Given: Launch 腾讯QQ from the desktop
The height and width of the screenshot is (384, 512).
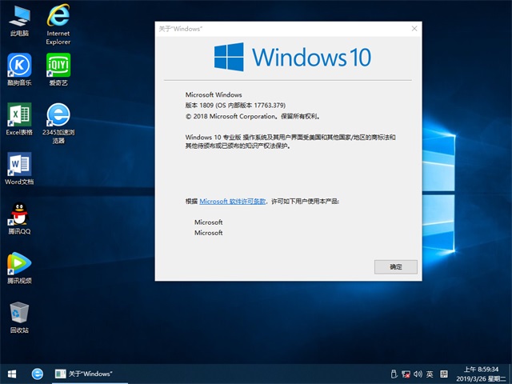Looking at the screenshot, I should [x=18, y=214].
